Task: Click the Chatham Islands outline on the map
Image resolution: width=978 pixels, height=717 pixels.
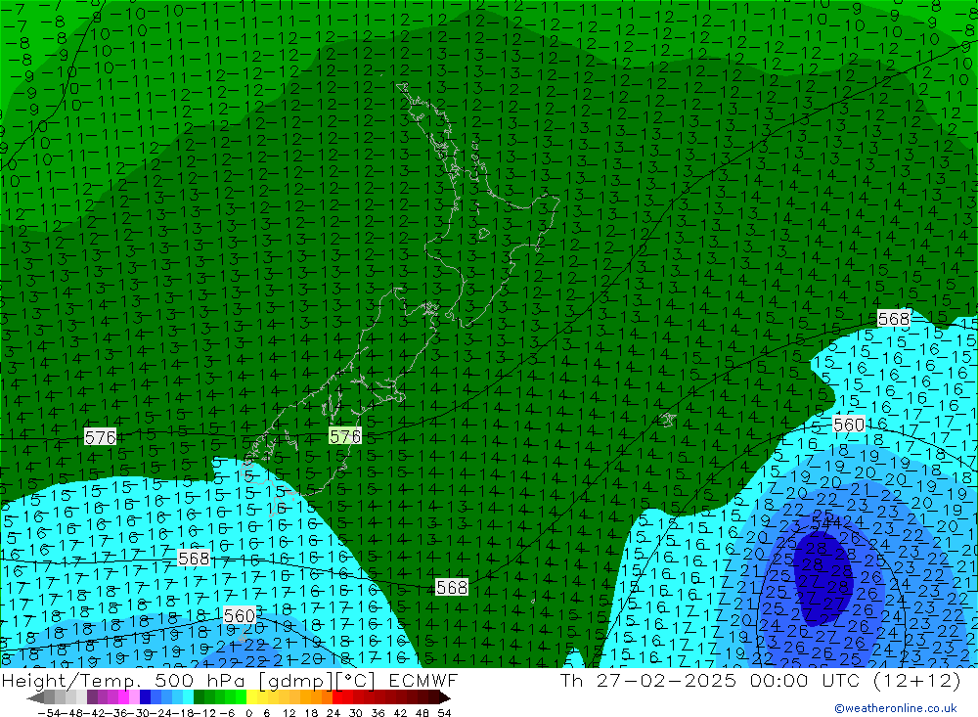Action: 667,420
